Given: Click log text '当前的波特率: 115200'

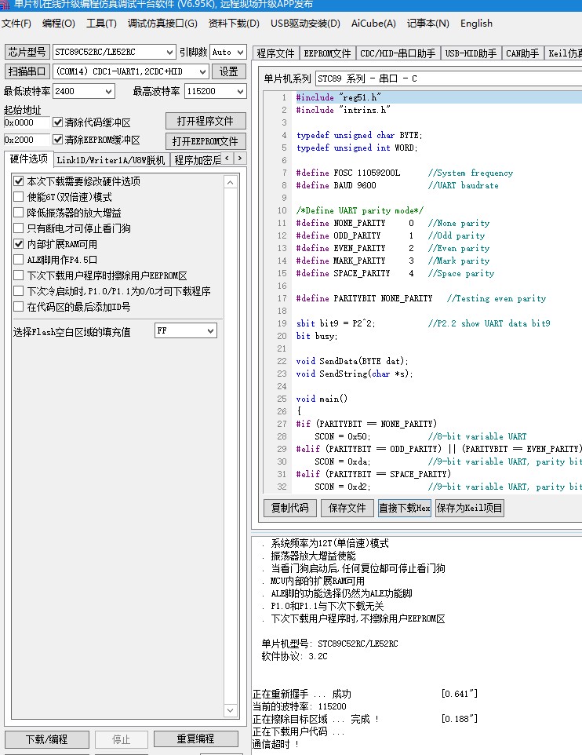Looking at the screenshot, I should [x=300, y=706].
